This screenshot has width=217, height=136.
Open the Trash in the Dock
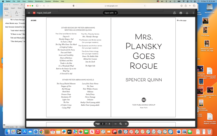[209, 132]
